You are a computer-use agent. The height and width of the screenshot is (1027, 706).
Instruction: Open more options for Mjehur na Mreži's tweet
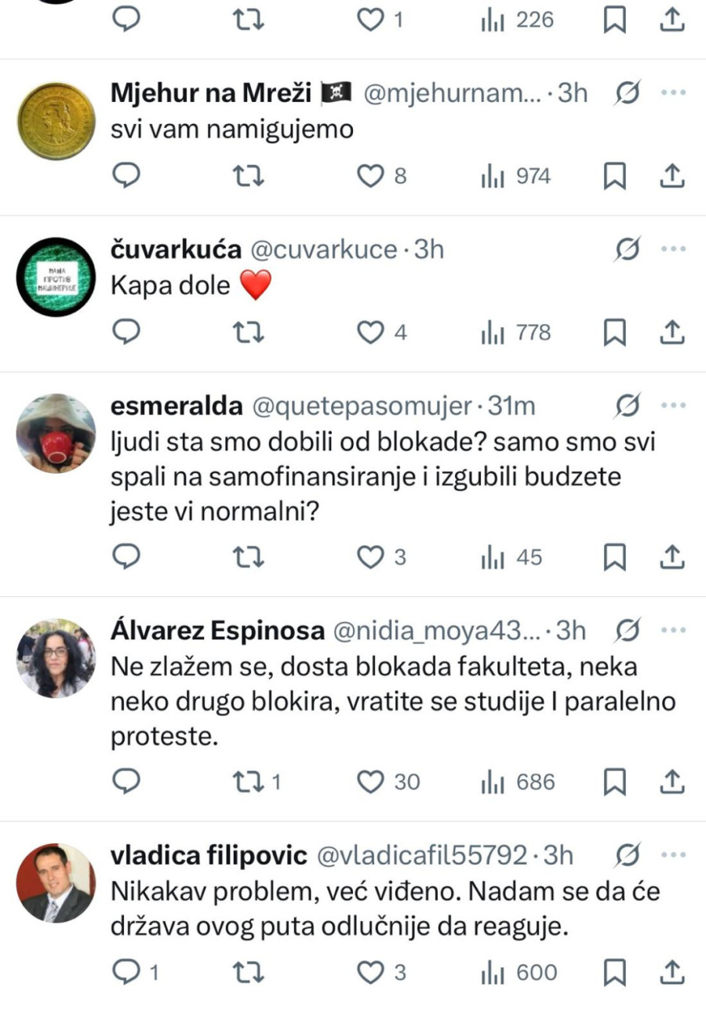point(672,93)
